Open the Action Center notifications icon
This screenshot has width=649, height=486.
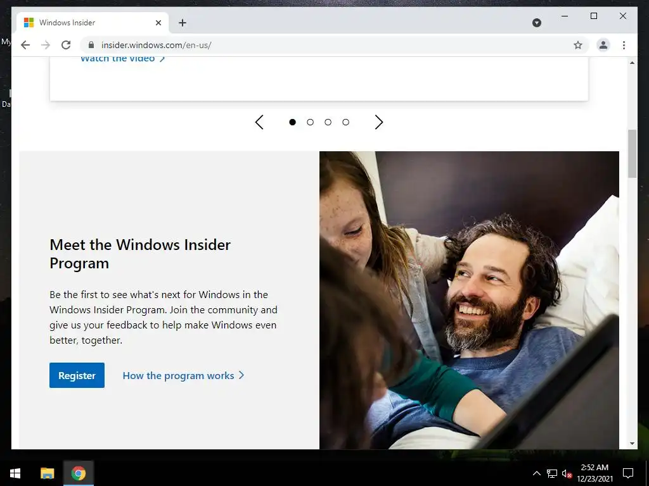(628, 473)
